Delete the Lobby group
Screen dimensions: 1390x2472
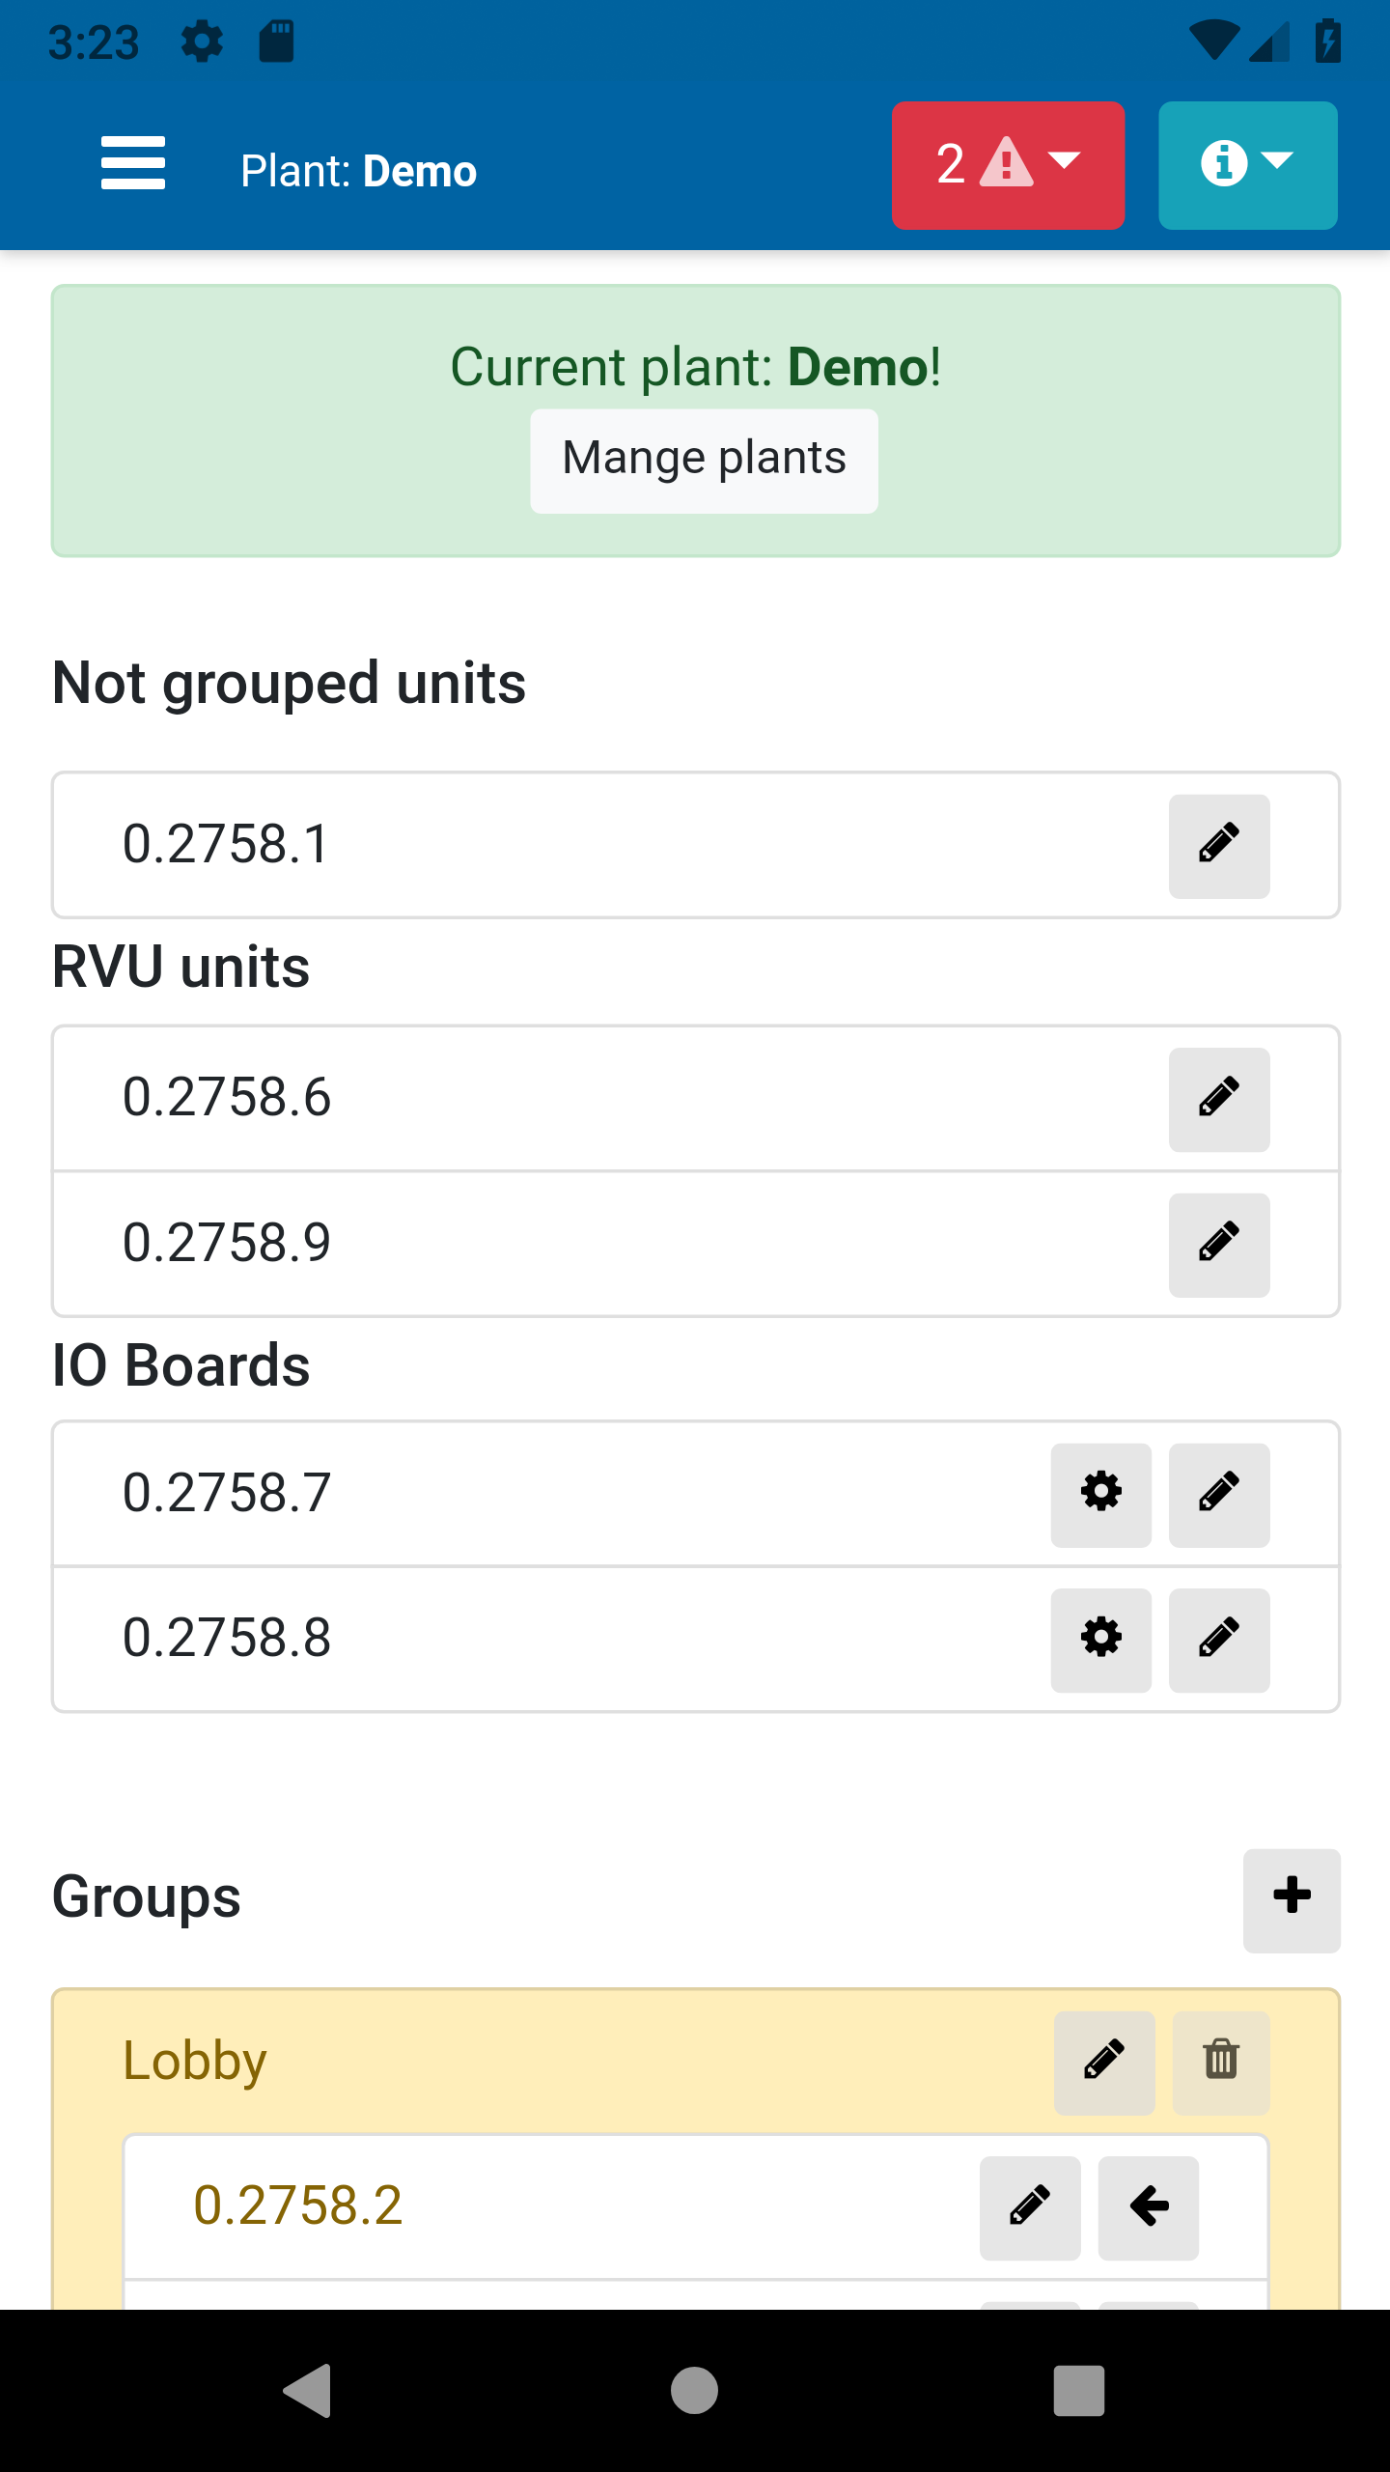click(1221, 2063)
